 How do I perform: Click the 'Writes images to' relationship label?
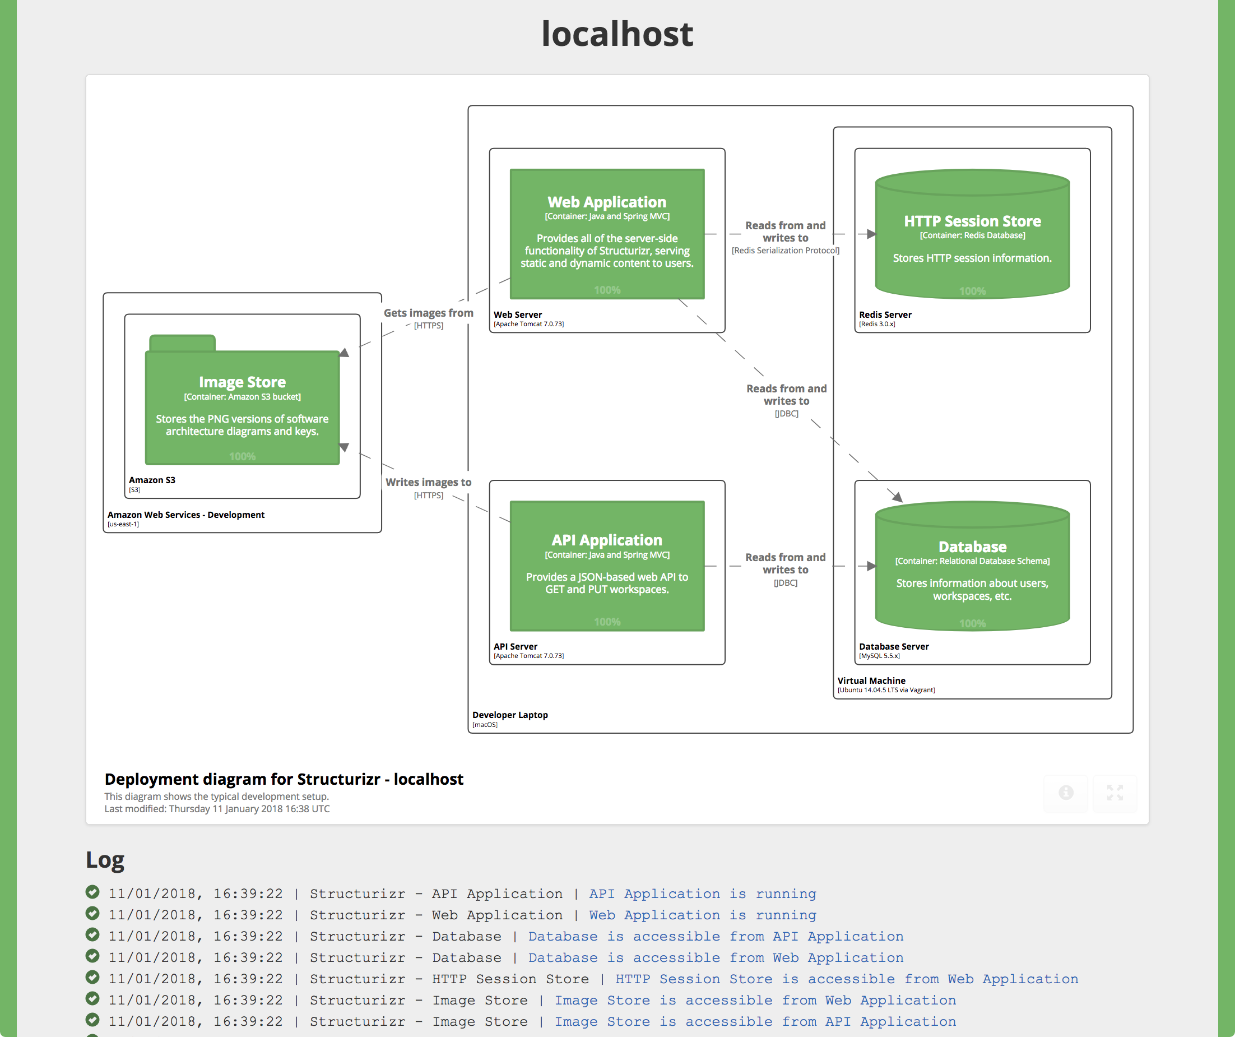[x=429, y=482]
